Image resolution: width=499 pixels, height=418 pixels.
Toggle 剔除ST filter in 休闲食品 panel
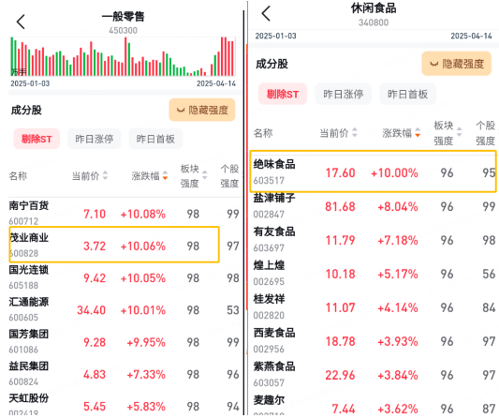pyautogui.click(x=283, y=94)
